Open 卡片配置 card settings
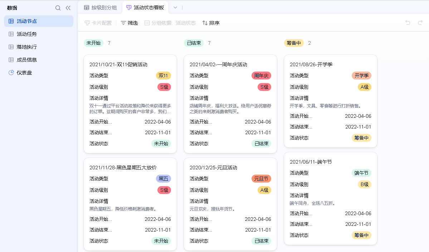Viewport: 429px width, 252px height. click(98, 23)
